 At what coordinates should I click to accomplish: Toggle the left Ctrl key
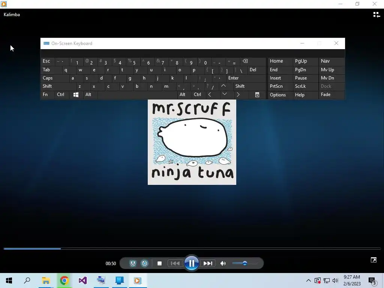pos(62,94)
